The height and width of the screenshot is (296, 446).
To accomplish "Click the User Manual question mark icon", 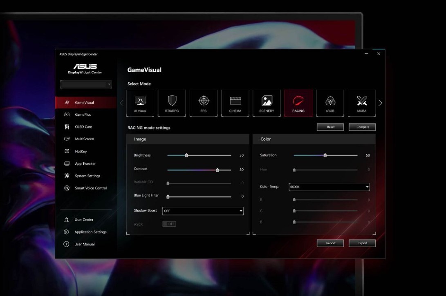I will point(66,244).
